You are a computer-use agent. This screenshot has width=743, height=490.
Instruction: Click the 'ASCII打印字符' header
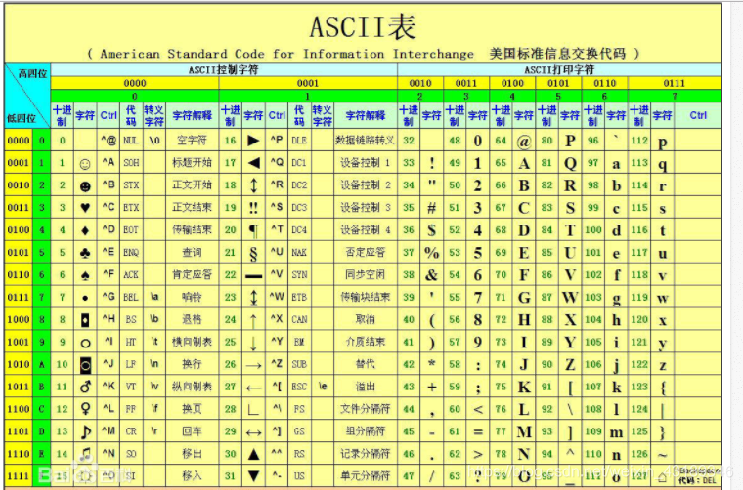click(558, 70)
